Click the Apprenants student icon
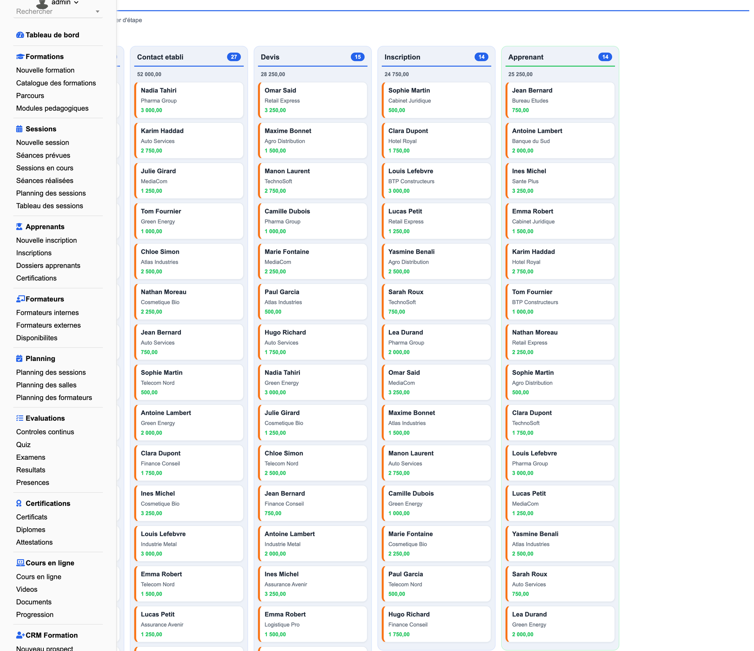The height and width of the screenshot is (651, 754). coord(19,227)
